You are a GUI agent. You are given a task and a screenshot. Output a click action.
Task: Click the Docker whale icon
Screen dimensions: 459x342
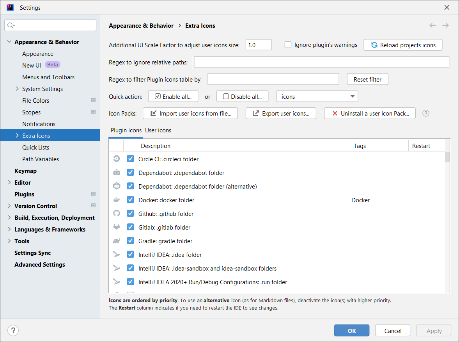pos(117,200)
